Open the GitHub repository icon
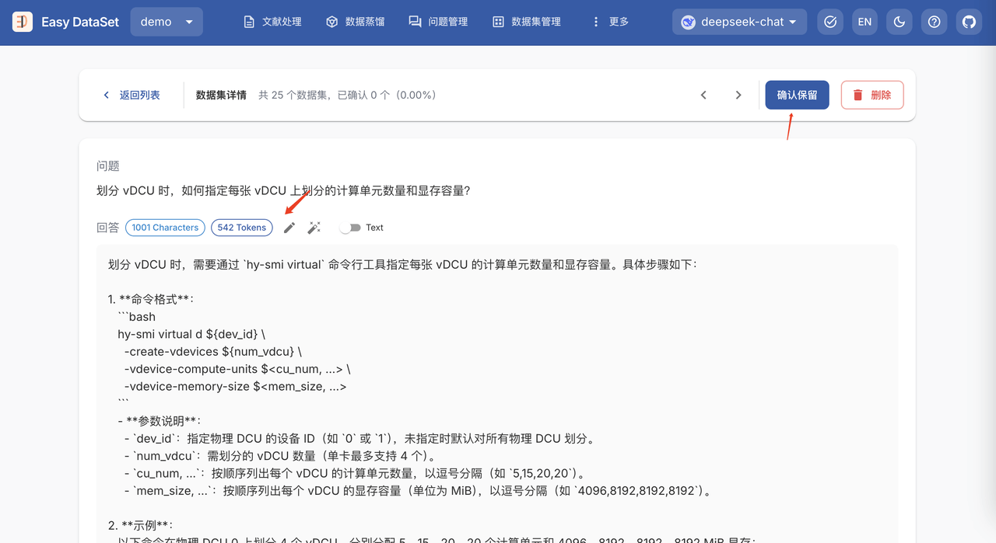This screenshot has height=543, width=996. [x=969, y=22]
